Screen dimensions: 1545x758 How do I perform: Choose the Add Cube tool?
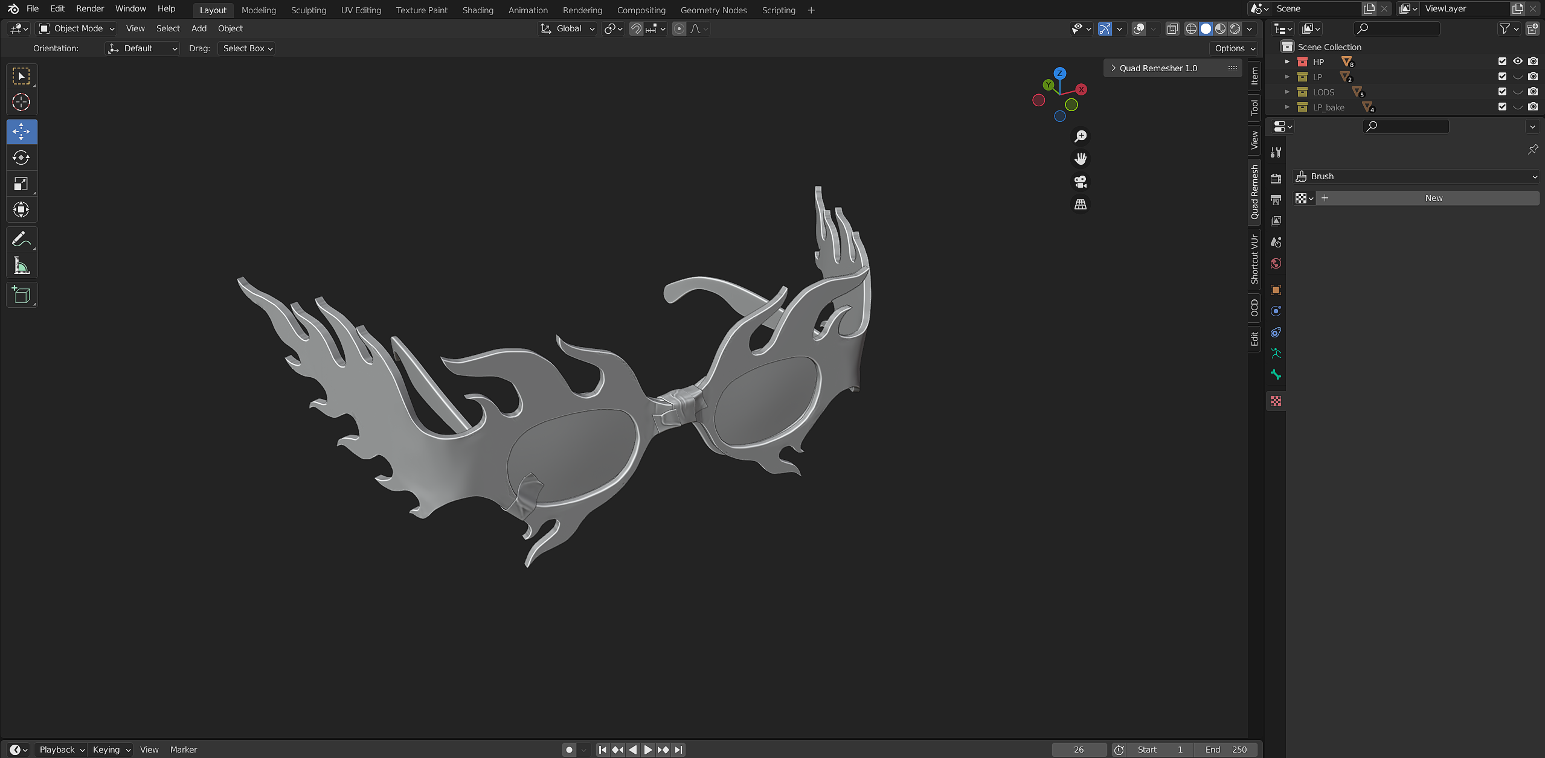(21, 295)
